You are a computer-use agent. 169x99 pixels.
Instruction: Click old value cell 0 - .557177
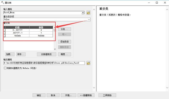point(17,30)
